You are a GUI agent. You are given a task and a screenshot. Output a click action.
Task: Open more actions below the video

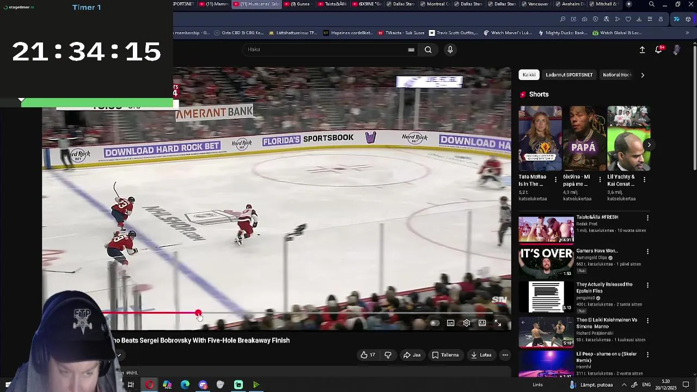pos(505,355)
